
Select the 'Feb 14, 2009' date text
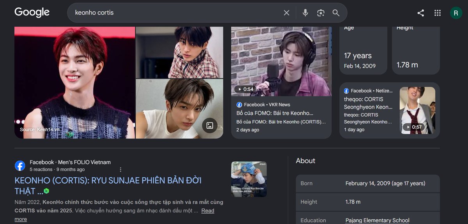360,66
